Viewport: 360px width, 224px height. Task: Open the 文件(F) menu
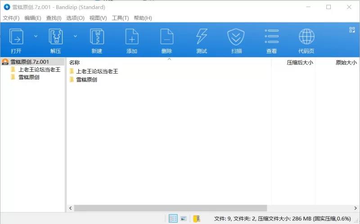click(11, 18)
